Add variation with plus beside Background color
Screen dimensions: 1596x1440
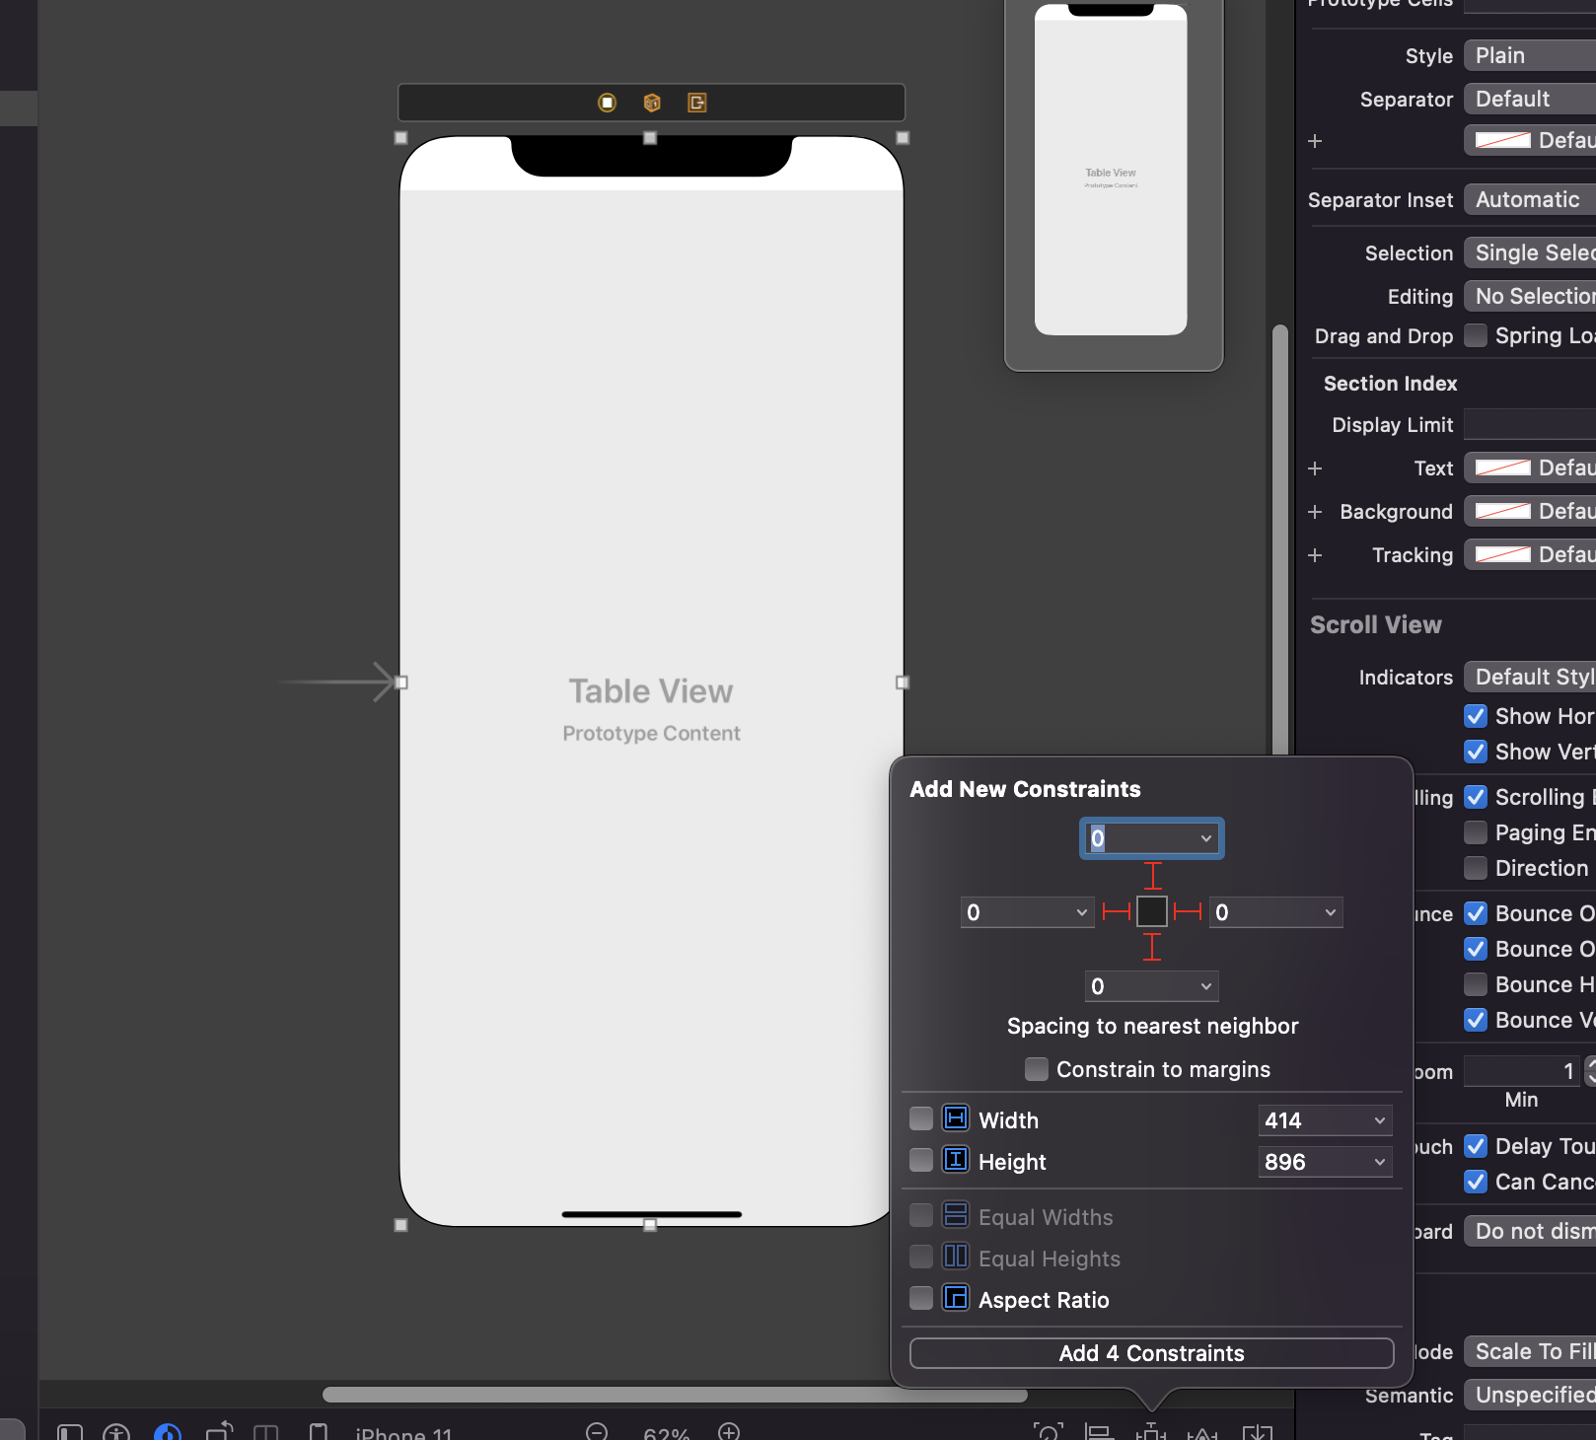[x=1315, y=512]
